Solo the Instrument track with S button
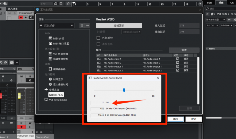 point(15,13)
